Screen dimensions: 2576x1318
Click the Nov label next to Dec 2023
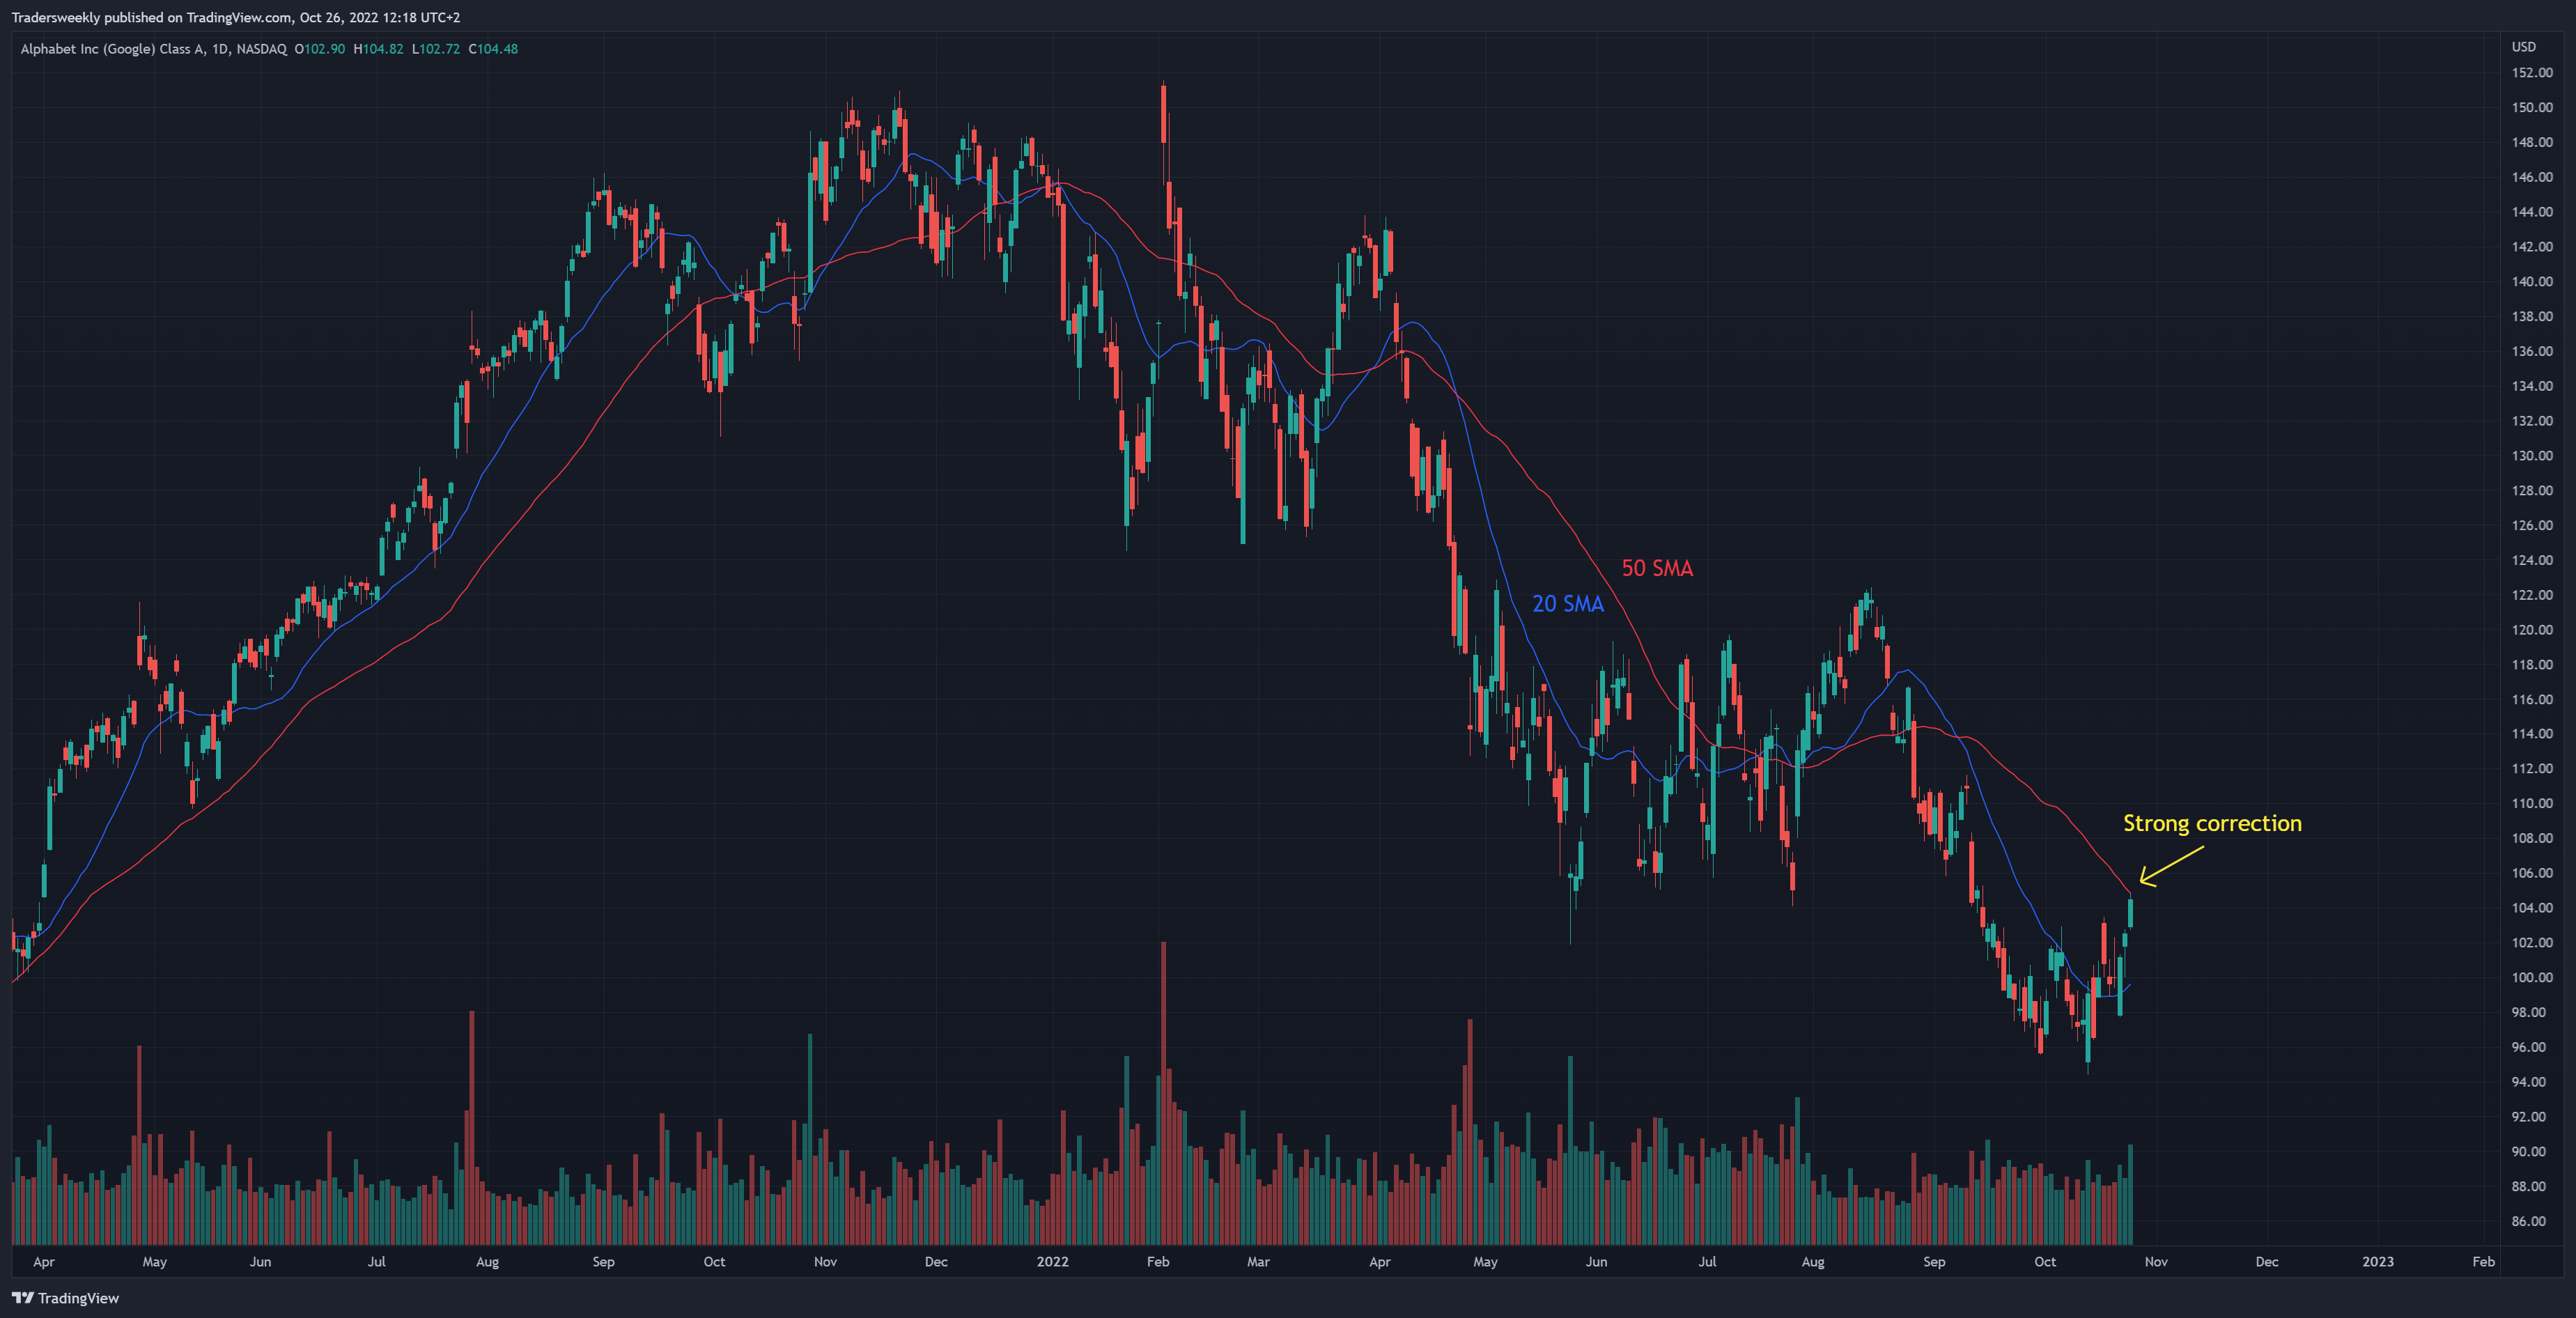(x=2156, y=1261)
